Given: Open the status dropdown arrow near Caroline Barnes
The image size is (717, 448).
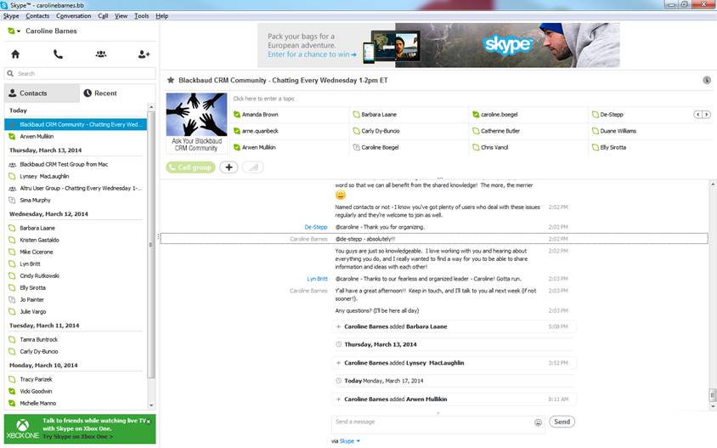Looking at the screenshot, I should tap(19, 31).
